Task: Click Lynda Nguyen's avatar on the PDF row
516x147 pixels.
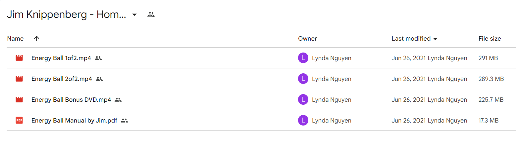Action: [303, 121]
